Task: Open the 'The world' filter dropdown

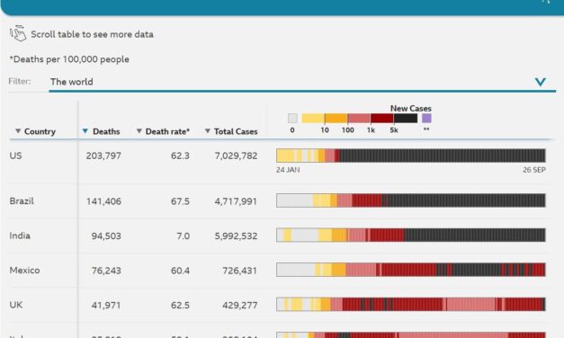Action: tap(302, 82)
